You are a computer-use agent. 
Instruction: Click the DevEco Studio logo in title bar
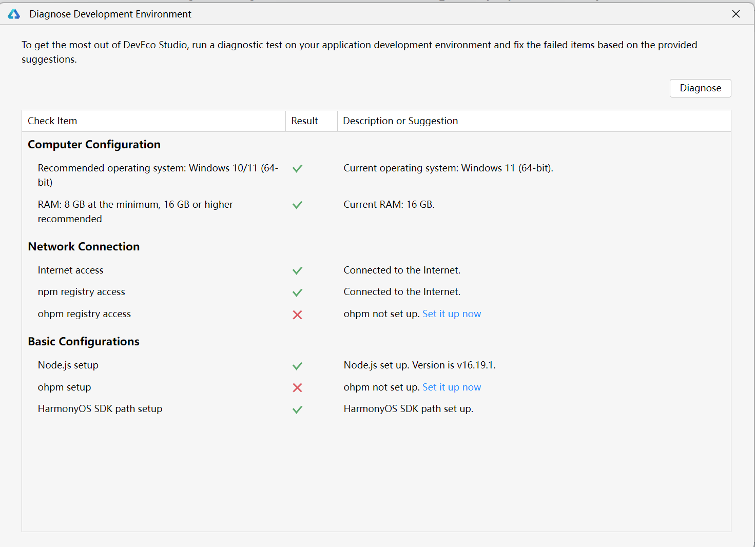[x=14, y=14]
